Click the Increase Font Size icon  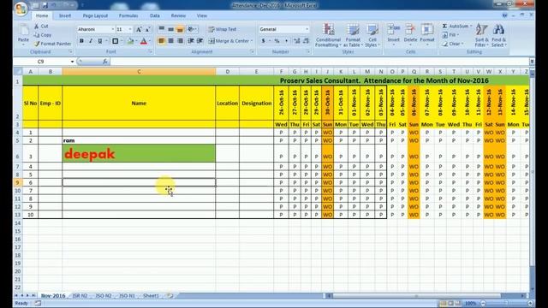coord(139,30)
